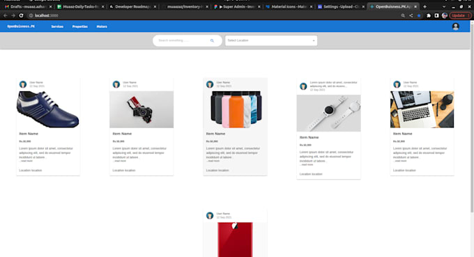
Task: Close the Developer Roadmap tab
Action: [x=155, y=6]
